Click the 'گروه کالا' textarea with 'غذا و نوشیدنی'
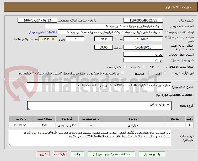 [x=99, y=106]
